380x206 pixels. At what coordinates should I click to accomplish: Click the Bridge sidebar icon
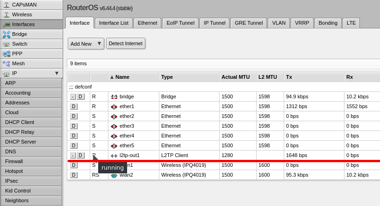coord(7,34)
